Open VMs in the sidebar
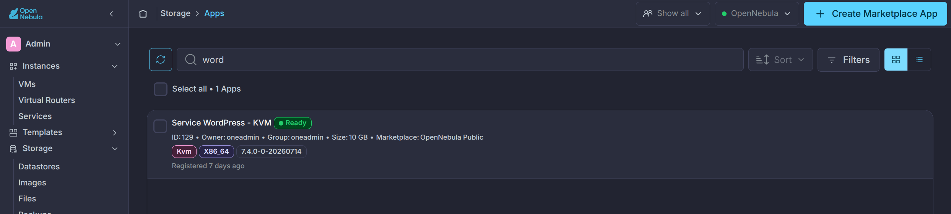 tap(27, 84)
